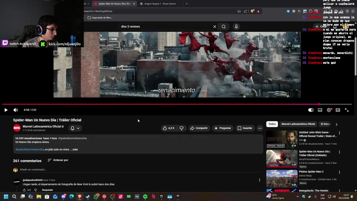357x201 pixels.
Task: Click the Preguntar button
Action: point(223,128)
